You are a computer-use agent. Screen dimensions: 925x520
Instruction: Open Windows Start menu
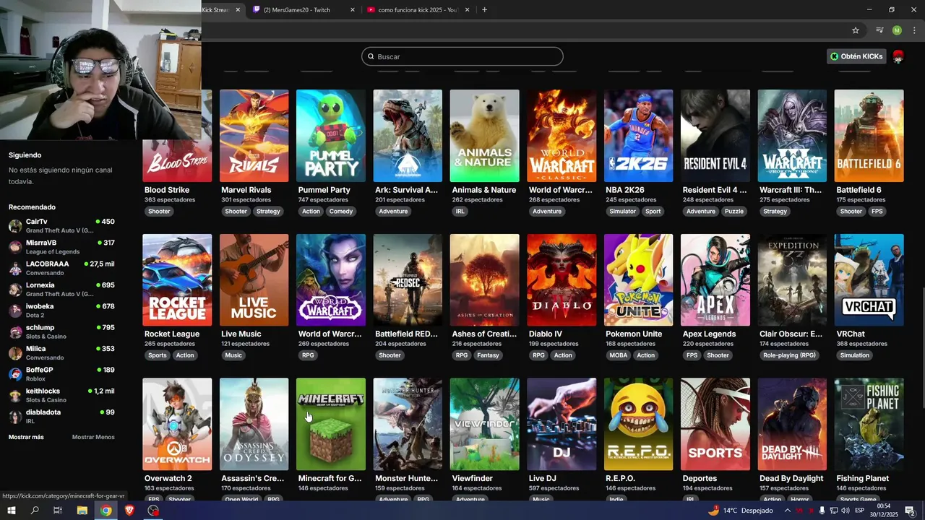pyautogui.click(x=12, y=511)
